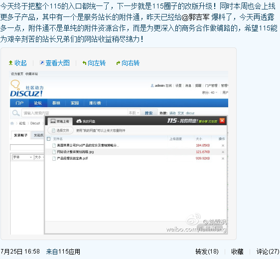The height and width of the screenshot is (259, 280).
Task: Click the enlarge icon beside 查看大图
Action: (42, 62)
